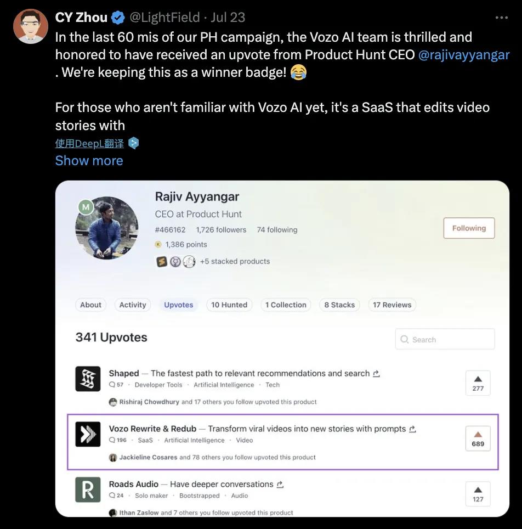Open the tweet's three-dot more menu
Screen dimensions: 522x529
[501, 18]
